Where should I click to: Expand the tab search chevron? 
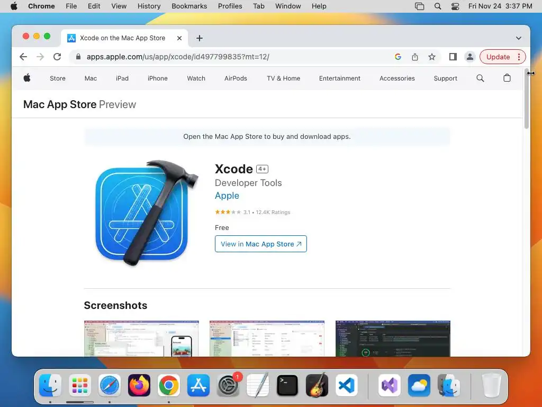click(519, 38)
